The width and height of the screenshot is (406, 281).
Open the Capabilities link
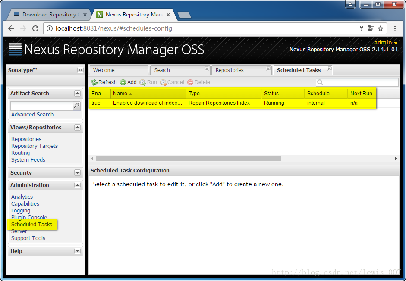click(x=25, y=204)
